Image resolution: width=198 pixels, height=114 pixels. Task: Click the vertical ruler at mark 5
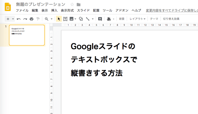[51, 65]
